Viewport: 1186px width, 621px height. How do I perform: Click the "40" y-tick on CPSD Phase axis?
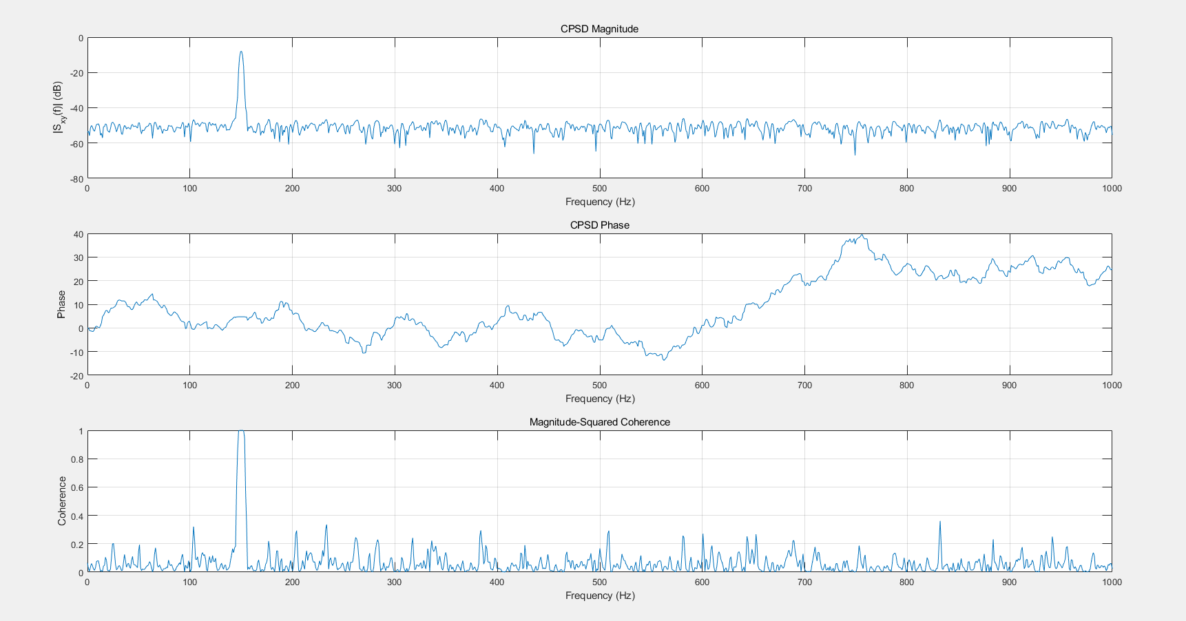click(79, 234)
